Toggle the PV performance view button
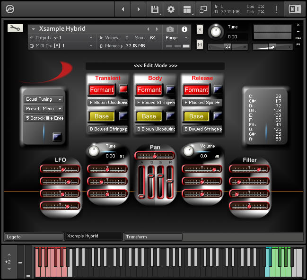The height and width of the screenshot is (280, 307). pos(298,44)
